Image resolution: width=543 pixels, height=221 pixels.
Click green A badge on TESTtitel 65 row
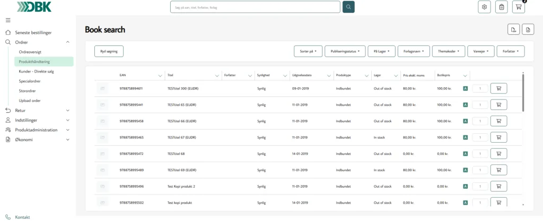[x=466, y=105]
